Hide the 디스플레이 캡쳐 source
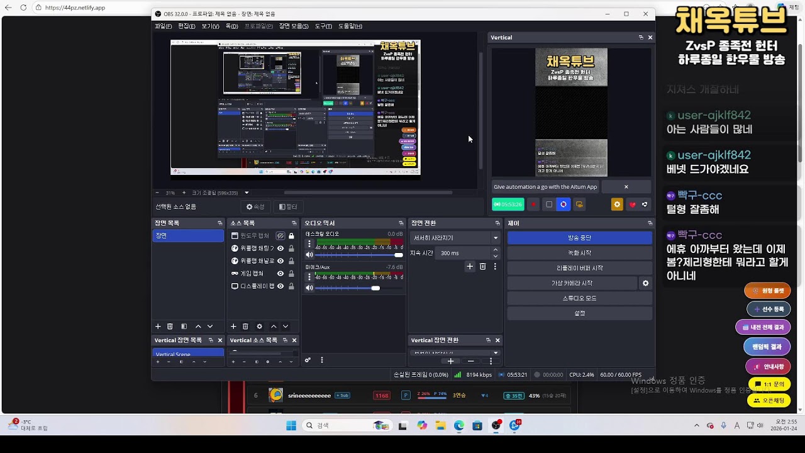Viewport: 805px width, 453px height. click(280, 286)
